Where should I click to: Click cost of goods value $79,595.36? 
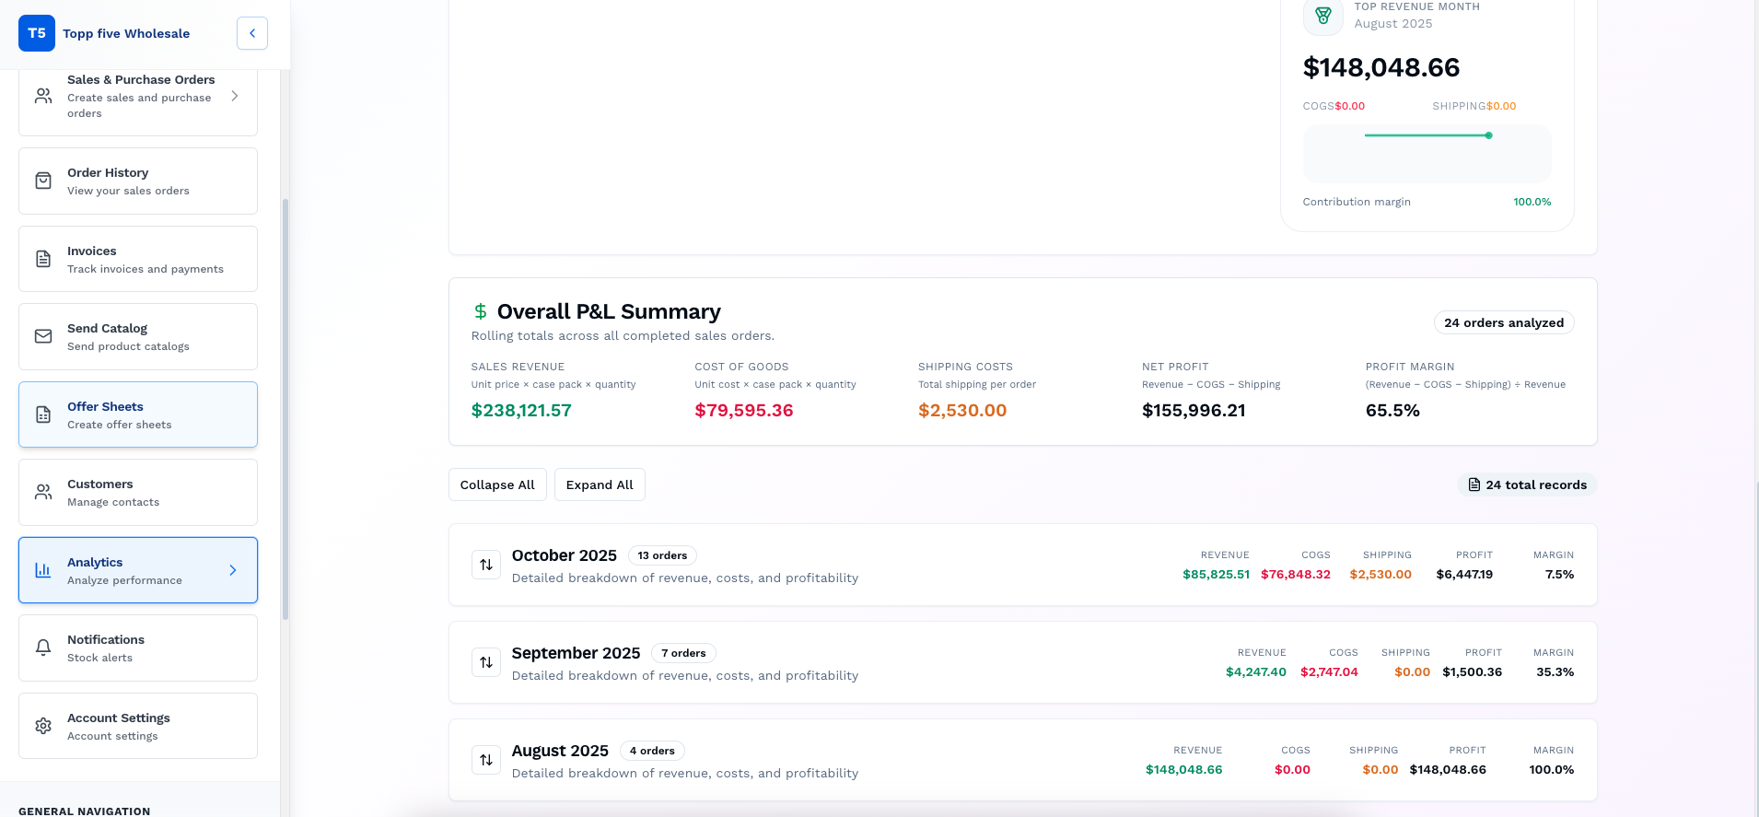point(744,411)
